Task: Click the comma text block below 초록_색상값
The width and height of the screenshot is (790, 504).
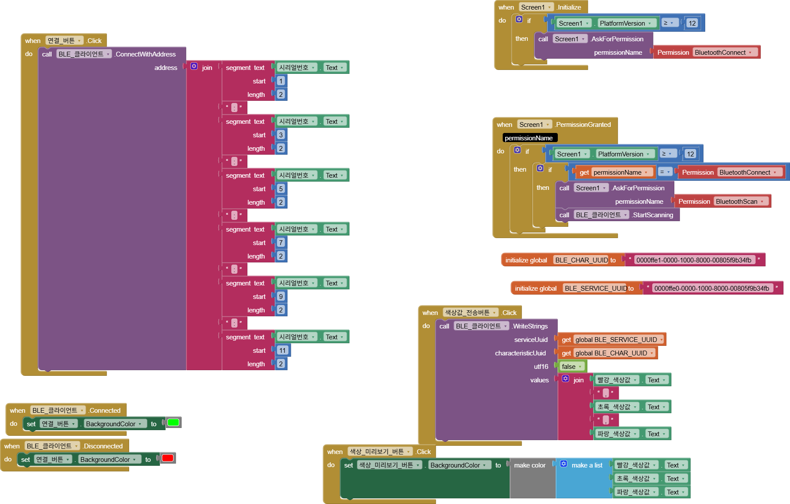Action: 606,421
